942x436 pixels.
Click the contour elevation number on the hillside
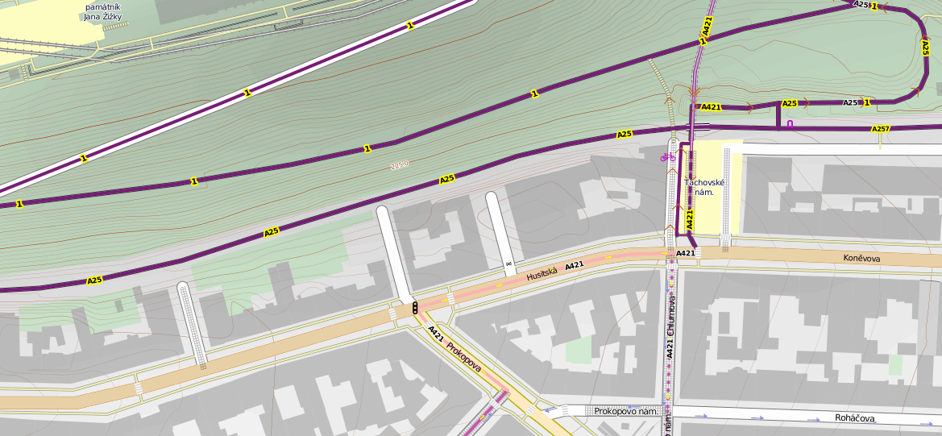[x=400, y=164]
